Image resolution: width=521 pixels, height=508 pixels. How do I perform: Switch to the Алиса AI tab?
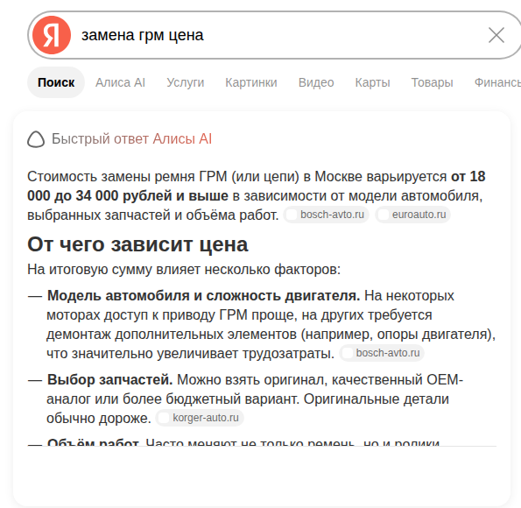(x=120, y=82)
